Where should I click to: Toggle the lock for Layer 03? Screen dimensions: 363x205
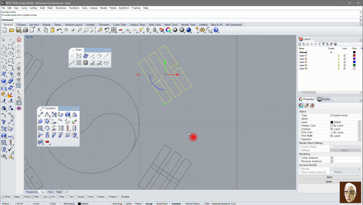pyautogui.click(x=345, y=62)
